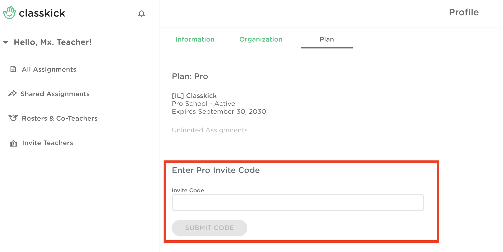The image size is (503, 252).
Task: Open the Organization tab
Action: click(261, 39)
